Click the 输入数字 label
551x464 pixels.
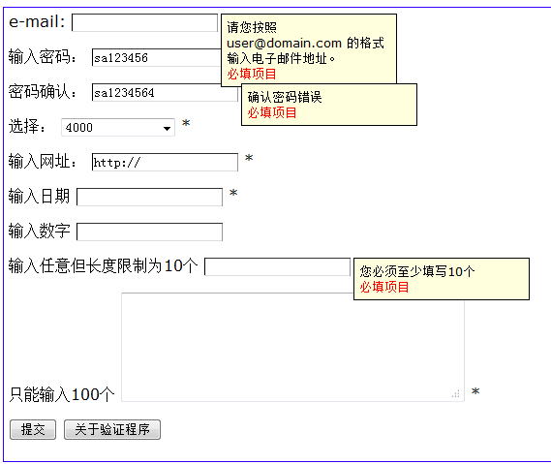pyautogui.click(x=39, y=231)
